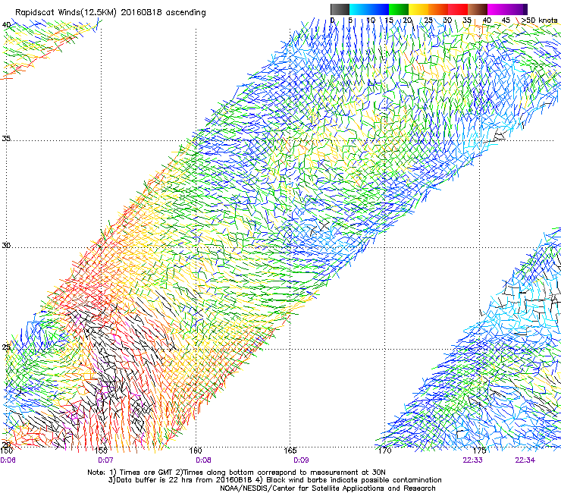Click the 'NOAA/NESDIS/Center for Satellite Applications' credit line
Viewport: 561px width, 493px height.
[328, 488]
